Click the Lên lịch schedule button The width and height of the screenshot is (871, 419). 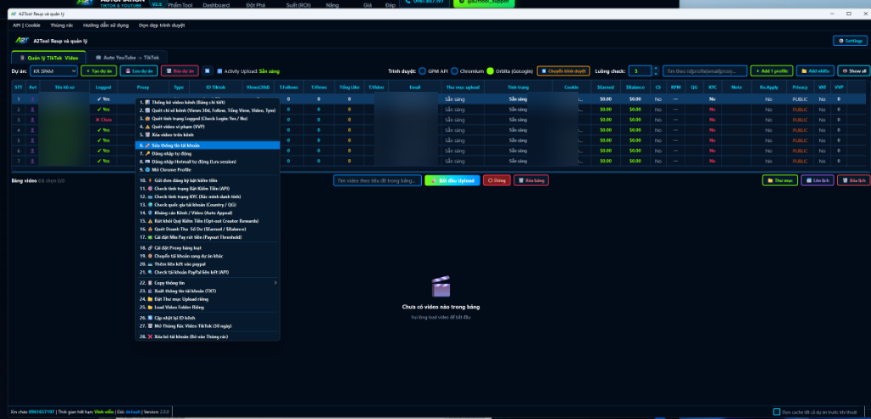817,180
